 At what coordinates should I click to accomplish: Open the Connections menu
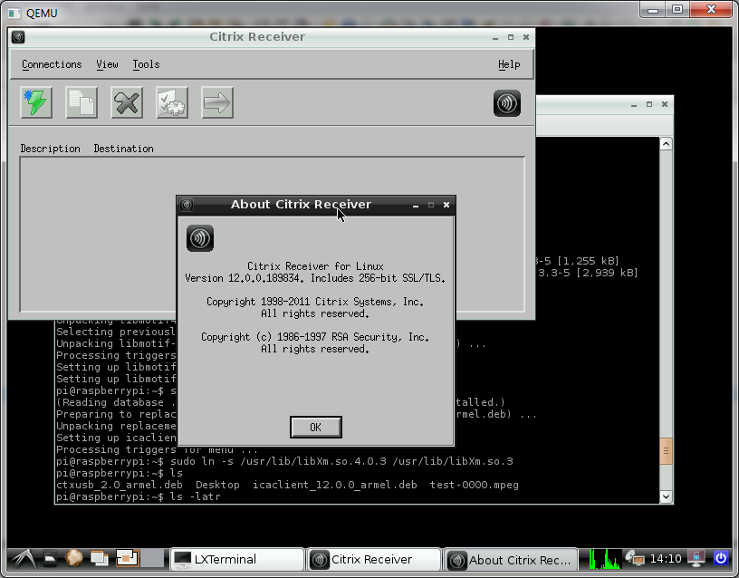[x=52, y=64]
